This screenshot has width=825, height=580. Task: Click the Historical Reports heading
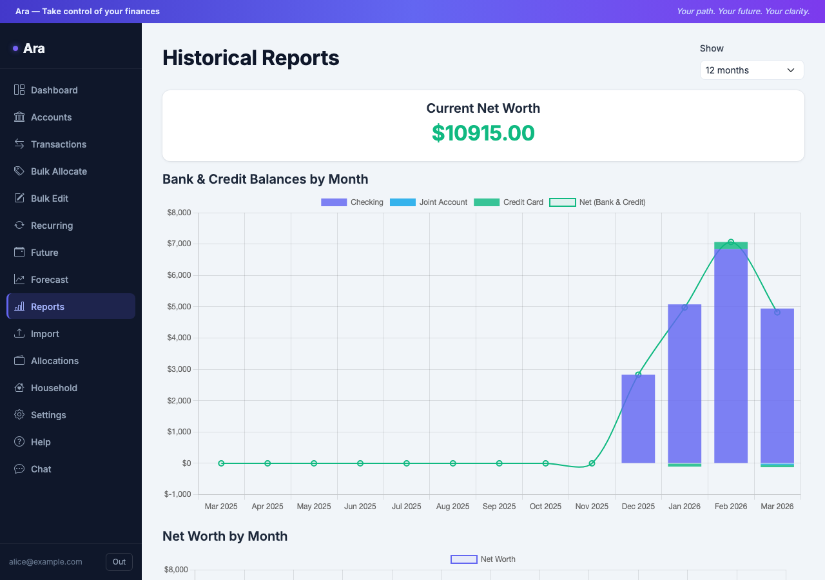point(251,57)
